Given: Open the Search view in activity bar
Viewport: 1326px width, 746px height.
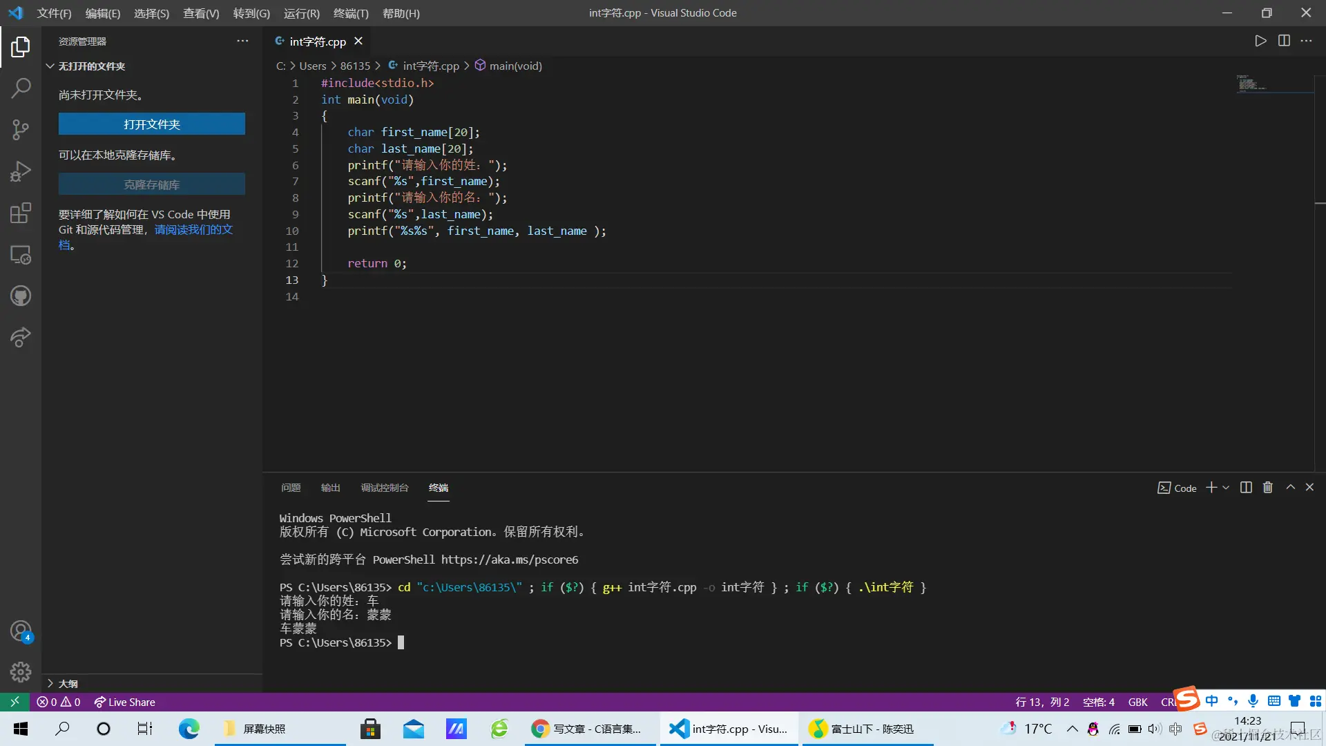Looking at the screenshot, I should [x=21, y=88].
